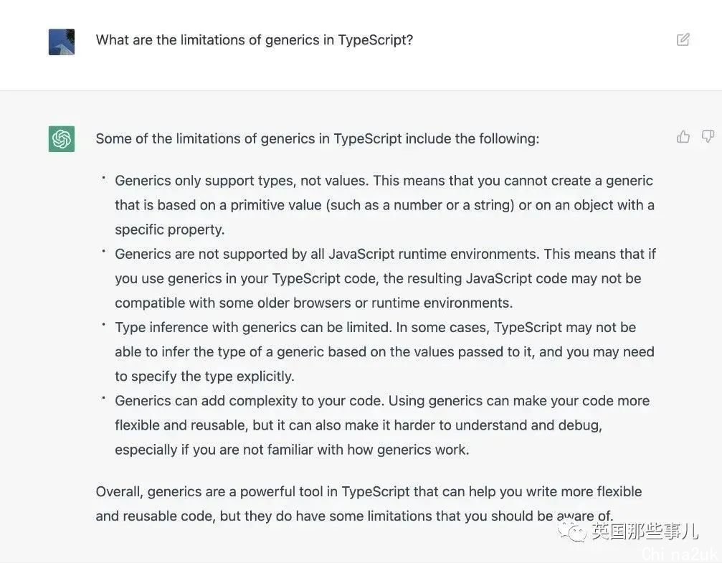
Task: Click the edit message pencil icon
Action: [x=683, y=39]
